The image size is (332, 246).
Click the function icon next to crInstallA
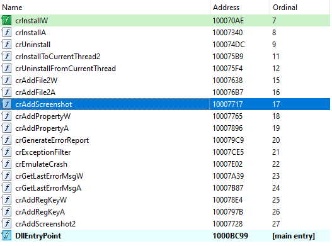point(6,33)
